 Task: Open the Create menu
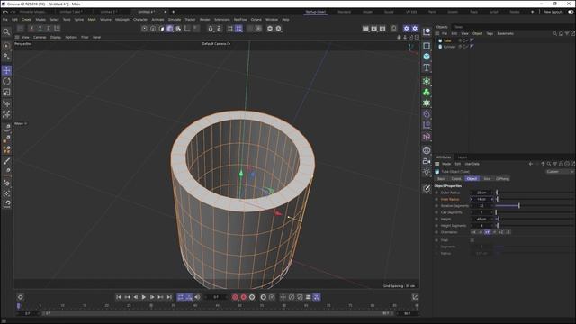coord(26,20)
